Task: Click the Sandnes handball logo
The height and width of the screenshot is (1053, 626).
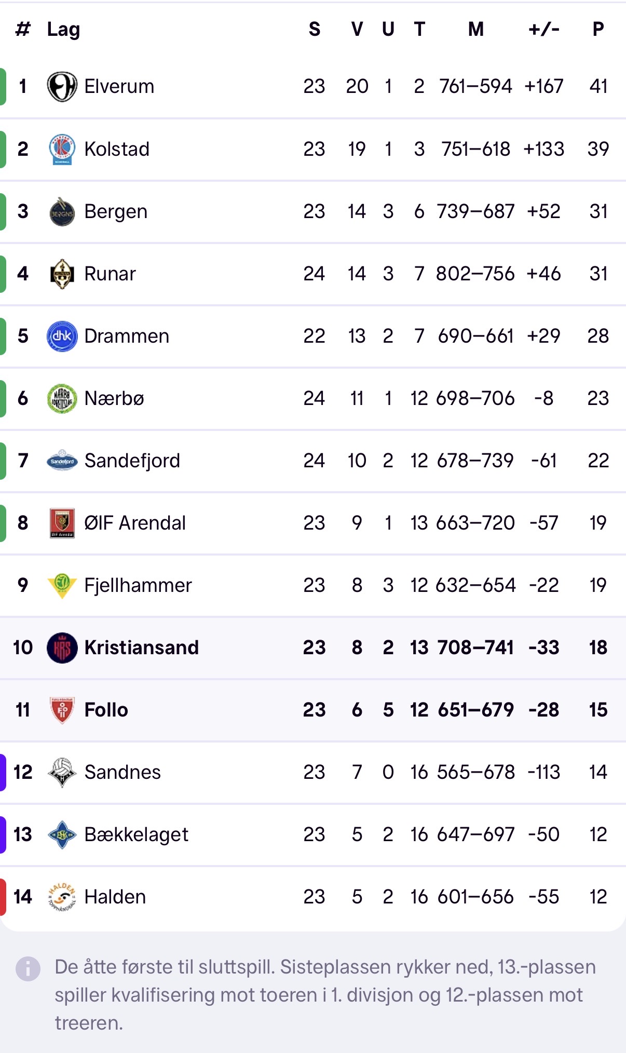Action: point(62,772)
